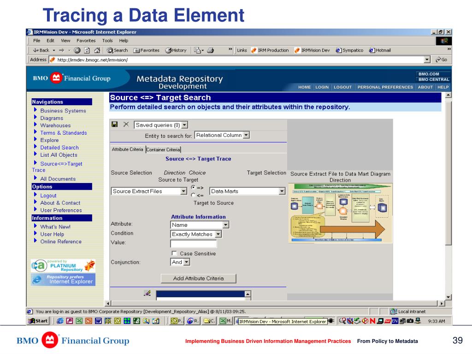Image resolution: width=472 pixels, height=354 pixels.
Task: Open the Terms & Standards link
Action: coord(64,133)
